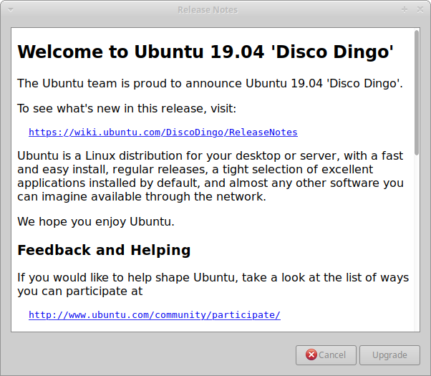
Task: Click the Cancel button
Action: [326, 355]
